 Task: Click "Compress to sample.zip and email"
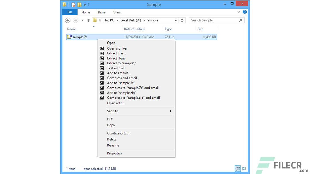click(x=133, y=98)
